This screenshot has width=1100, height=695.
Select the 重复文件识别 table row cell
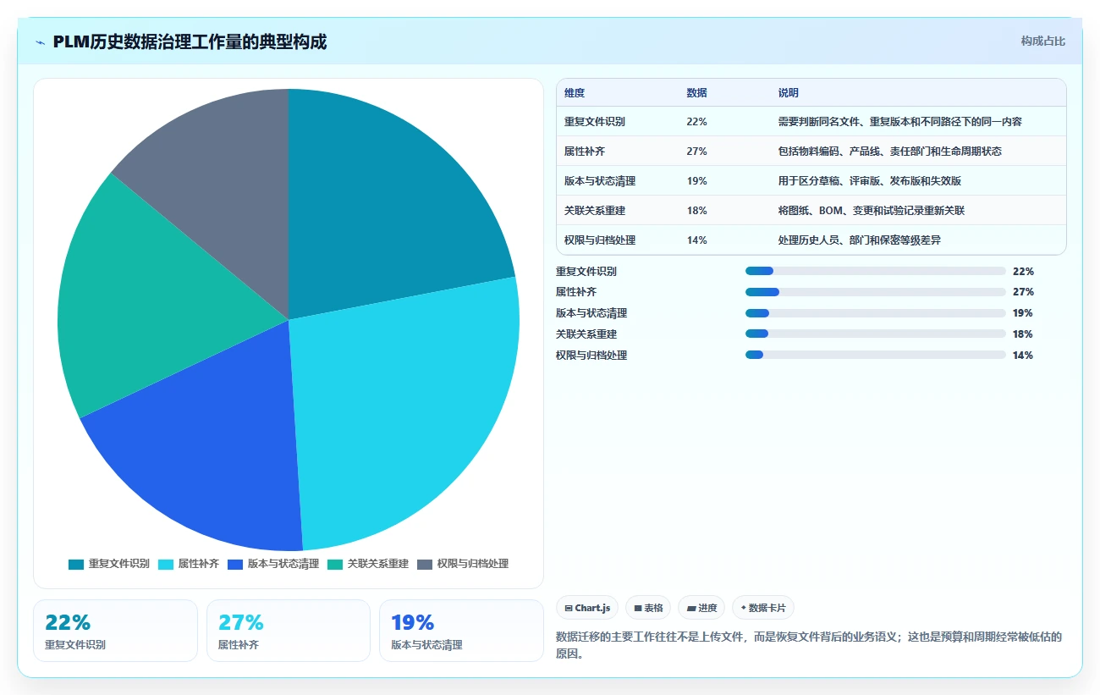coord(595,122)
